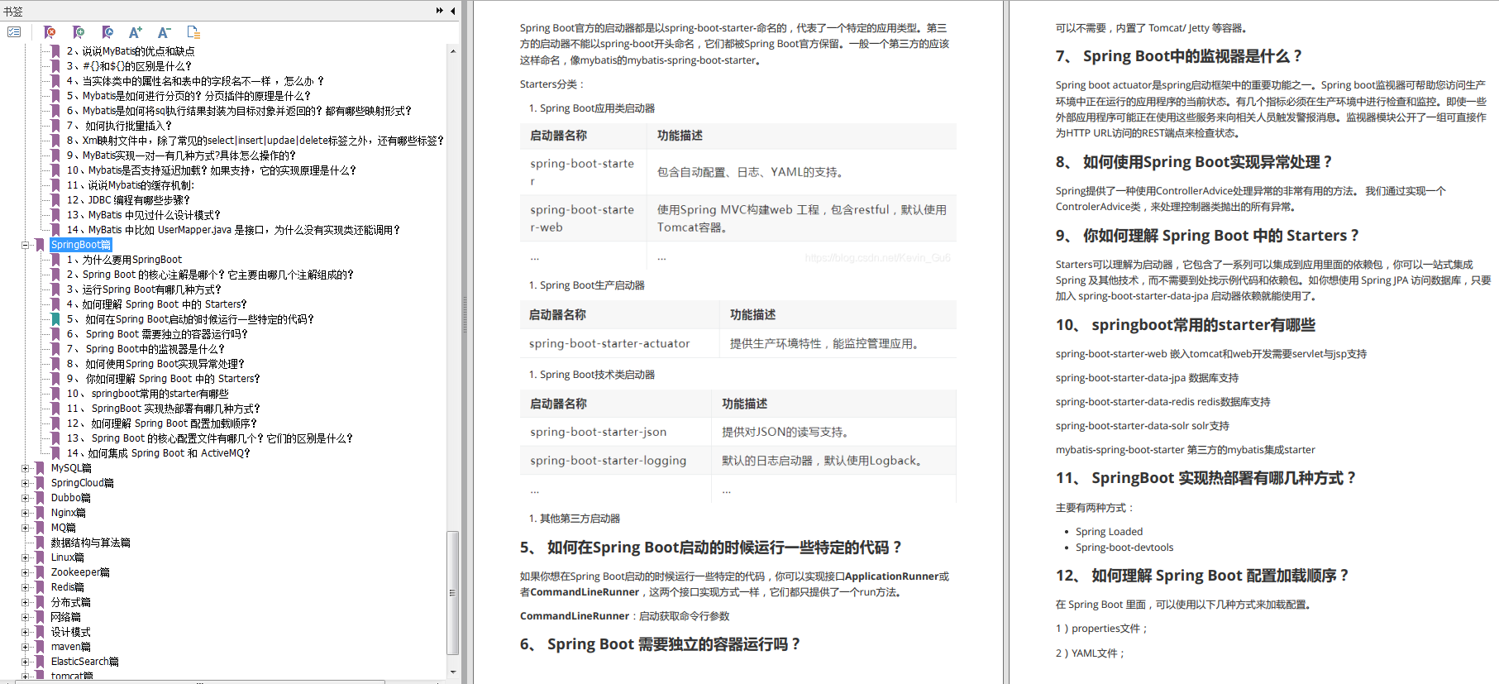Click the CommandLineRunner bold text line
The height and width of the screenshot is (684, 1499).
pos(624,616)
